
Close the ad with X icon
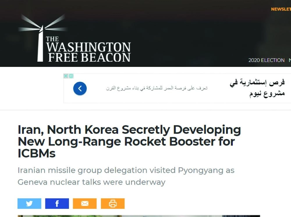[66, 76]
